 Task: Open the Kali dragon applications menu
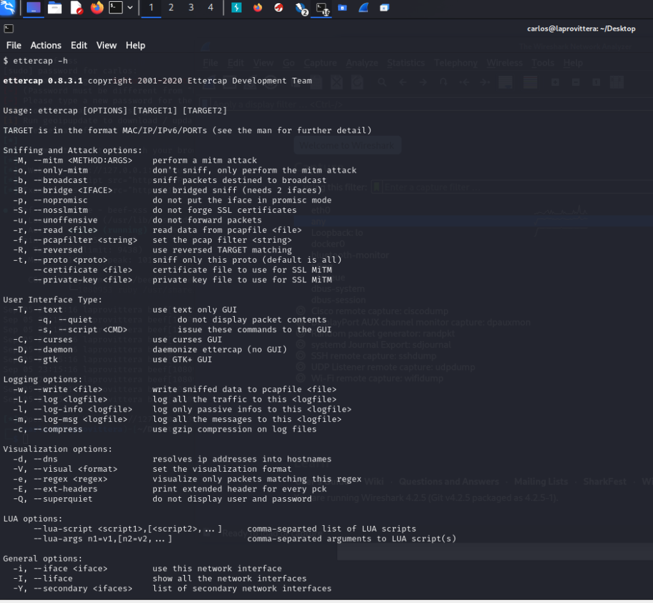[x=8, y=8]
